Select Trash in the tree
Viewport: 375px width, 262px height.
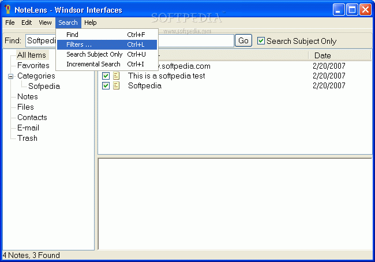[27, 139]
